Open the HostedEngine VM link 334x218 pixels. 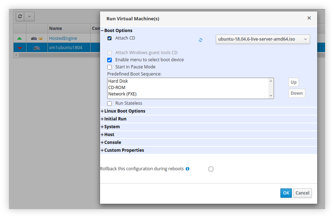pyautogui.click(x=63, y=38)
